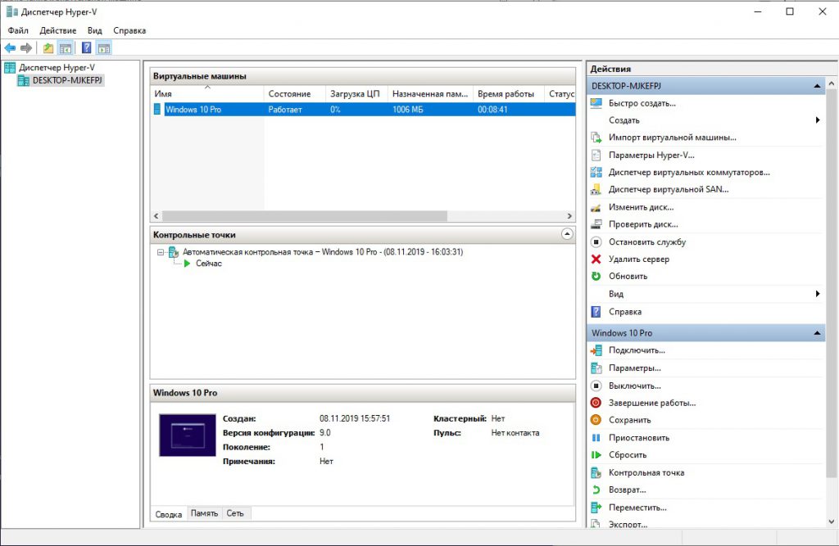Expand the Создать submenu arrow

click(817, 120)
